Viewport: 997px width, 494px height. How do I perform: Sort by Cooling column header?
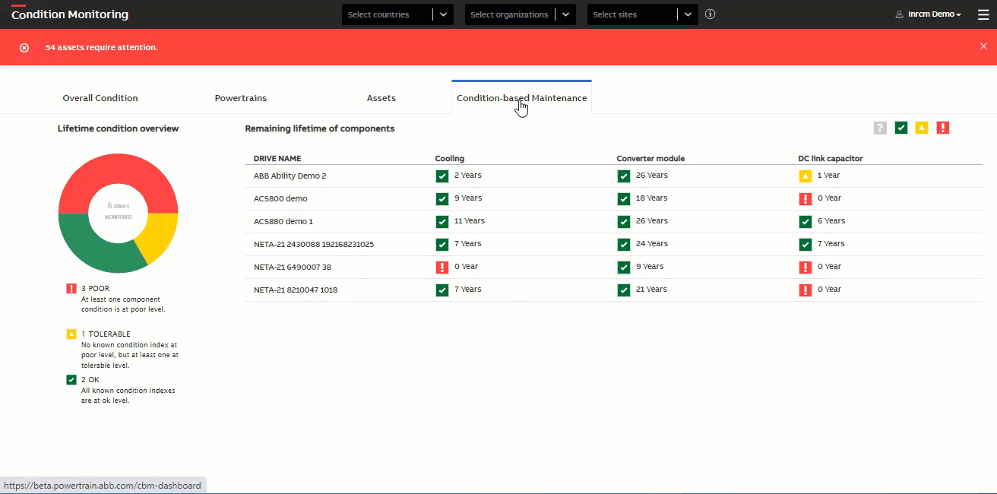[450, 159]
